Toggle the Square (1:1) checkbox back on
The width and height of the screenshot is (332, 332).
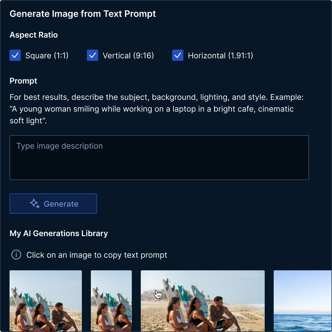15,55
